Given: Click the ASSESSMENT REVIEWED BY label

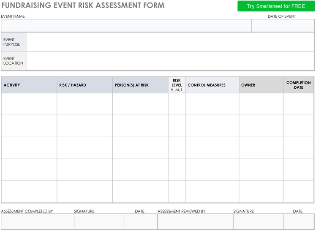Looking at the screenshot, I should [x=181, y=211].
